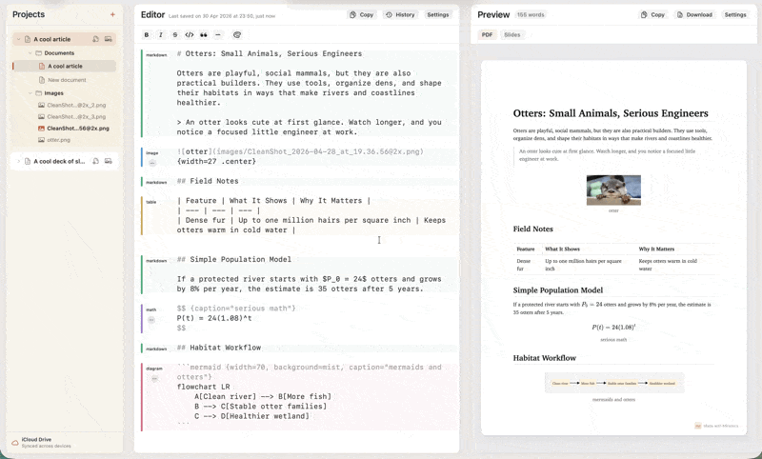
Task: Open the options button under the math block label
Action: pos(151,320)
